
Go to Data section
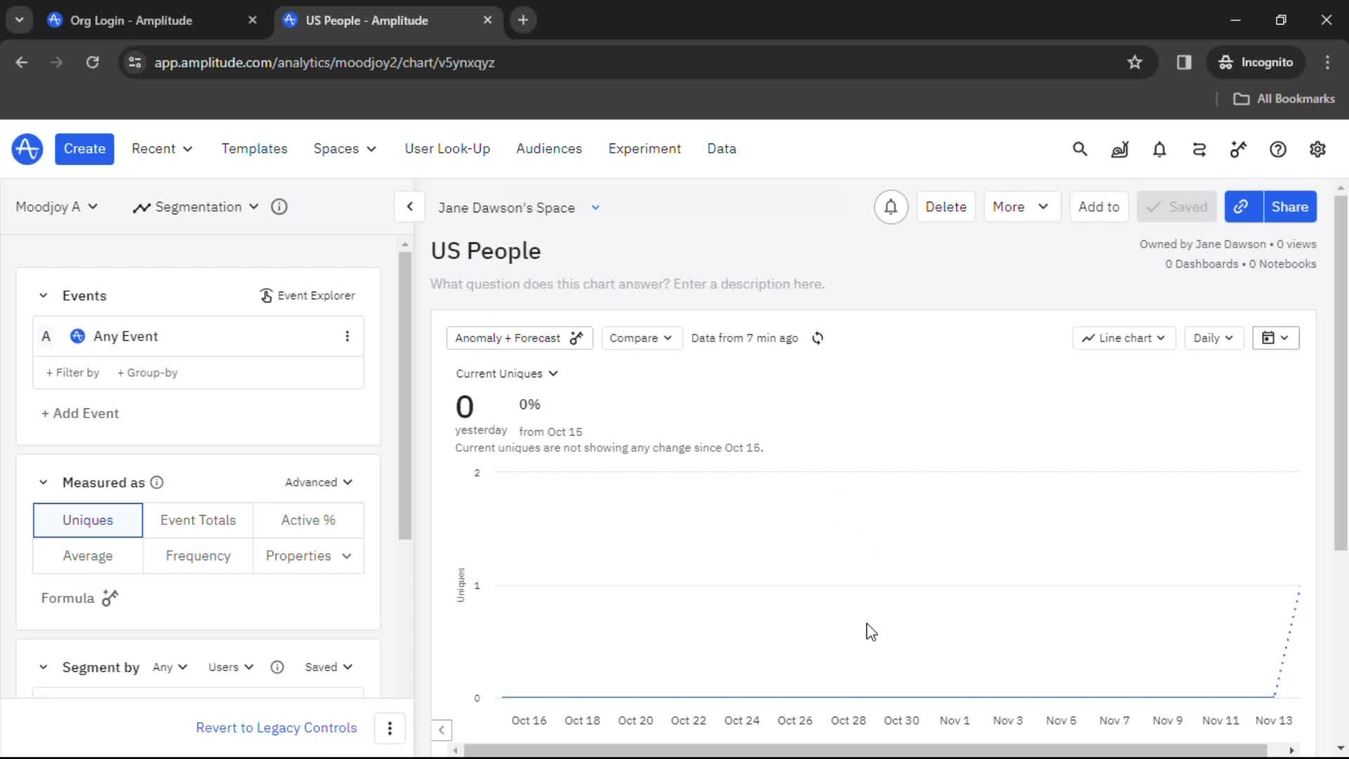722,149
